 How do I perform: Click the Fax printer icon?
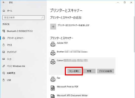(53, 79)
